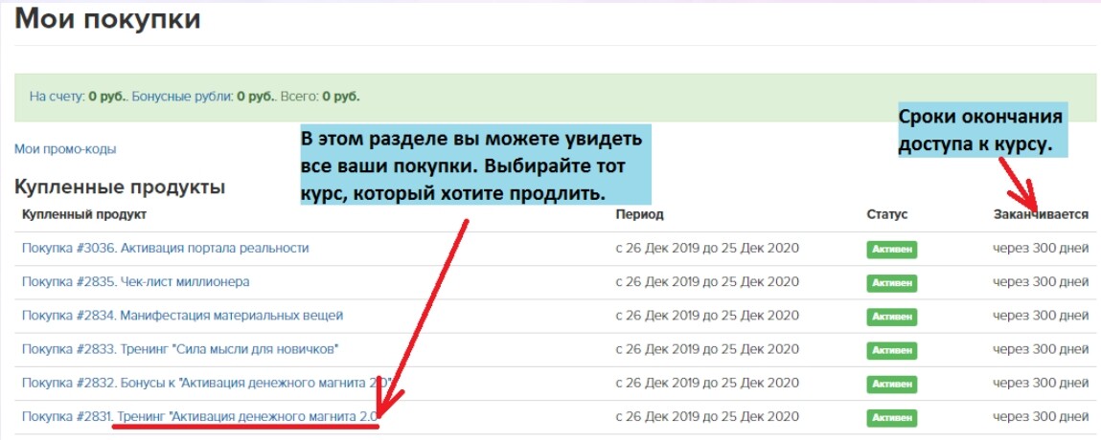Image resolution: width=1101 pixels, height=440 pixels.
Task: Open Покупка #2832 Бонусы к Активация денежного магнита
Action: pos(206,383)
